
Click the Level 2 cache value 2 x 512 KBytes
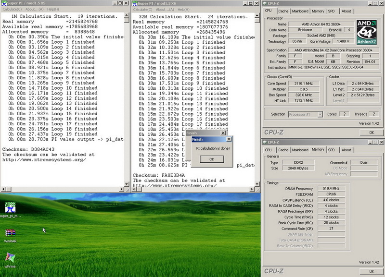point(363,95)
